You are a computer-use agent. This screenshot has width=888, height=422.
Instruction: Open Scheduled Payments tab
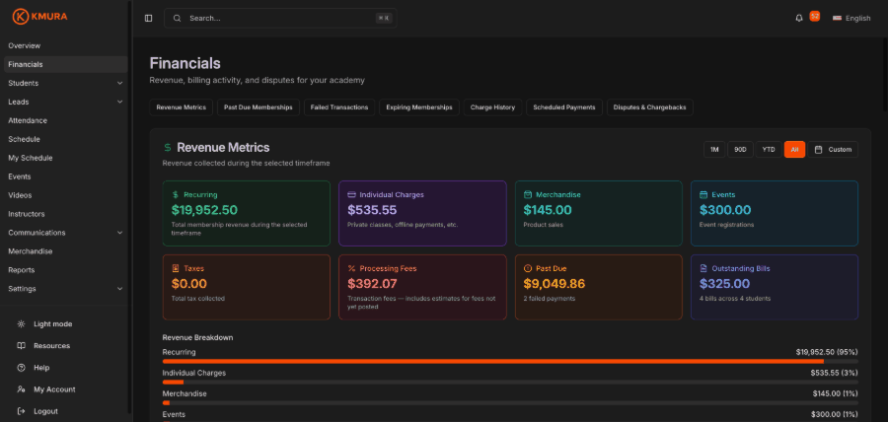tap(564, 107)
